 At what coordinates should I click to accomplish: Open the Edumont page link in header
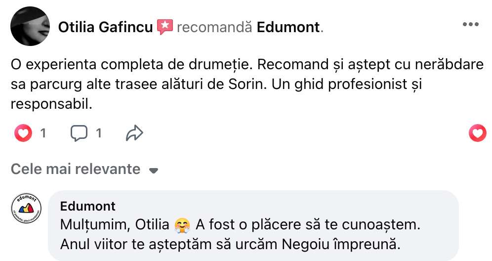[x=288, y=27]
